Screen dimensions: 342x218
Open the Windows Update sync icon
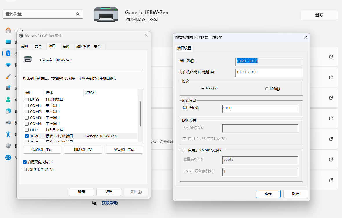click(x=8, y=157)
